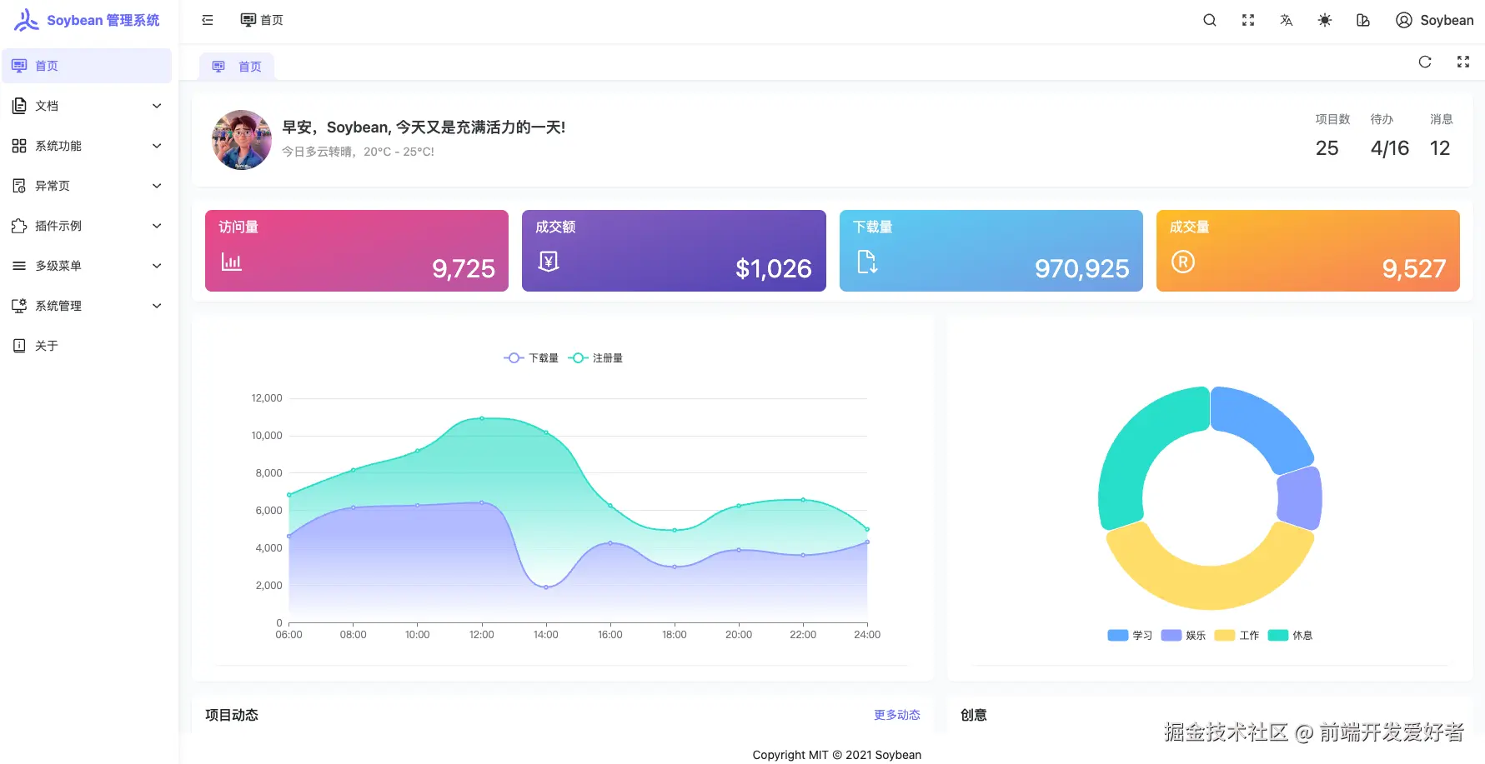Toggle the light/dark theme sun icon
Screen dimensions: 1485x764
pos(1325,20)
